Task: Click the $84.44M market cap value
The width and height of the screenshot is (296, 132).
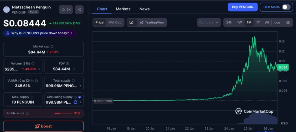Action: click(37, 52)
